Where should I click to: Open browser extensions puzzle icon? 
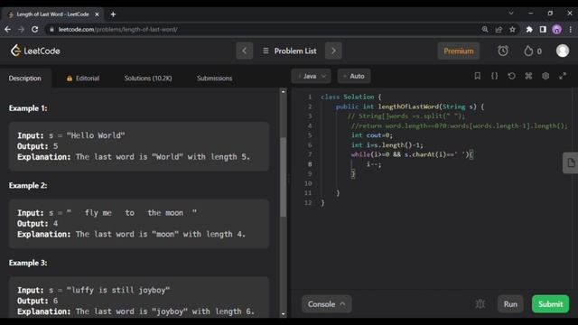click(x=529, y=30)
